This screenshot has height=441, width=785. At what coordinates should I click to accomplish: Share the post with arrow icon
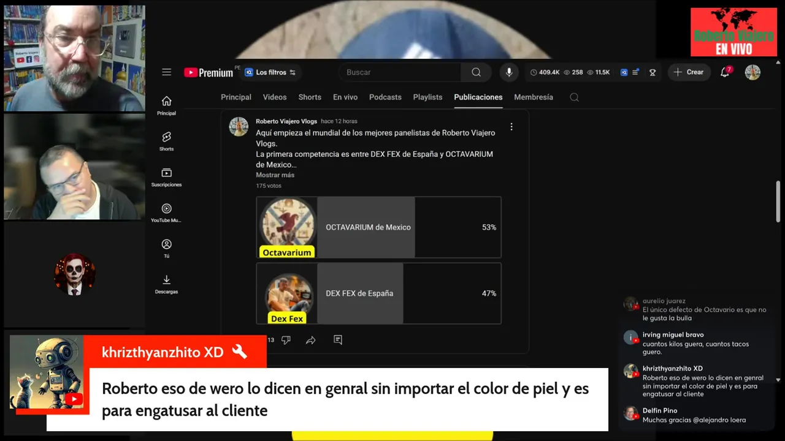coord(311,340)
